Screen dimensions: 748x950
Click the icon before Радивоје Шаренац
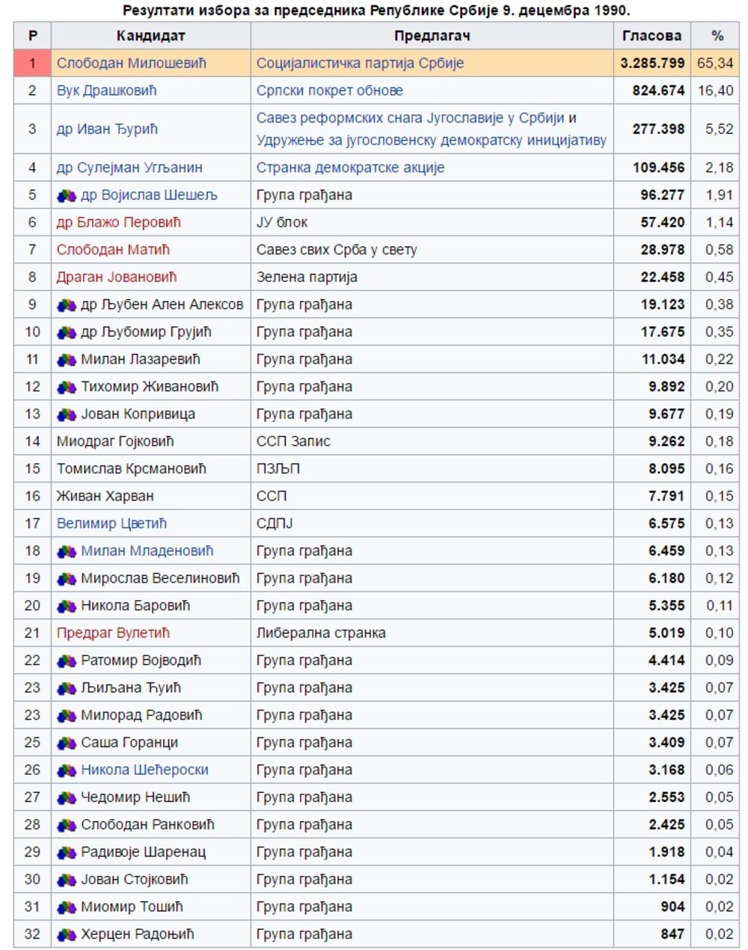[67, 852]
